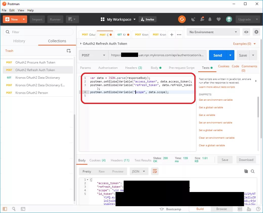Click the blue Send button
The height and width of the screenshot is (213, 263).
click(x=218, y=55)
